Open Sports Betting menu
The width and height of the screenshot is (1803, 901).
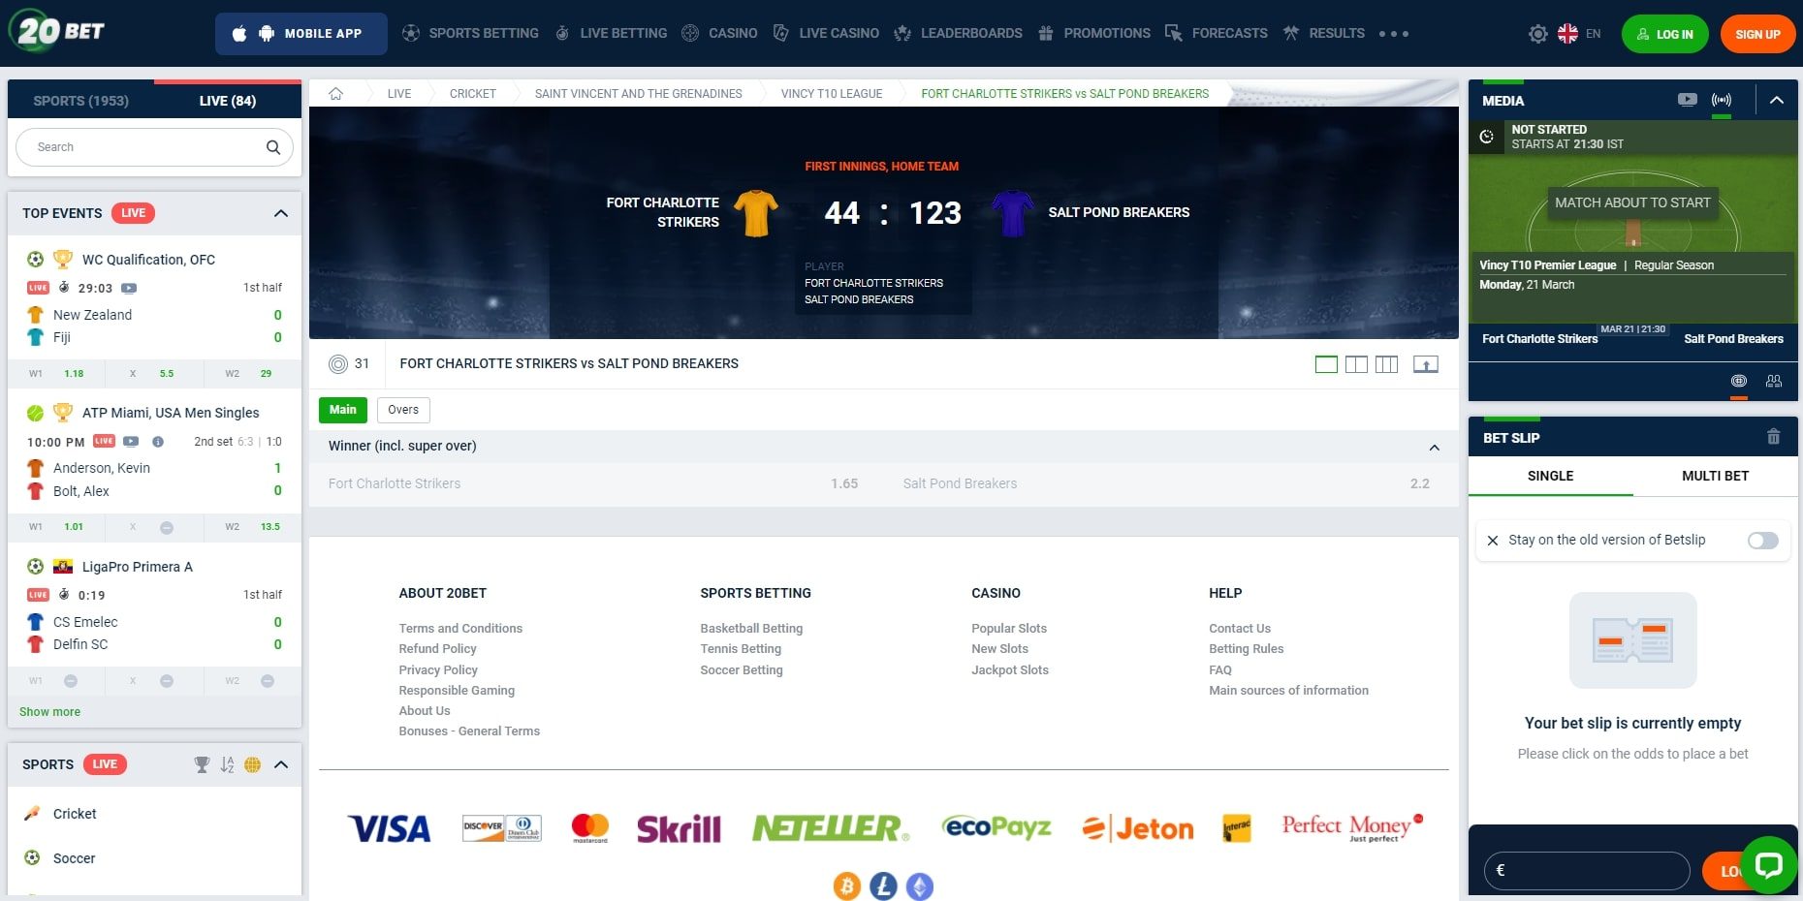(470, 33)
